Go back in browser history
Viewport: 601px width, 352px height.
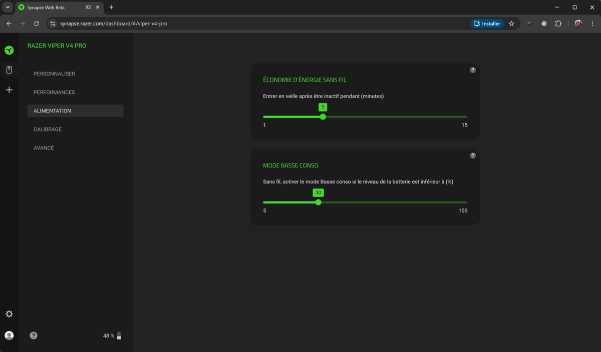coord(9,23)
